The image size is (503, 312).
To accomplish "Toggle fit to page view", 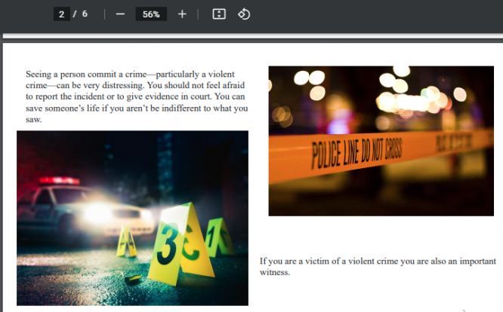I will [219, 14].
